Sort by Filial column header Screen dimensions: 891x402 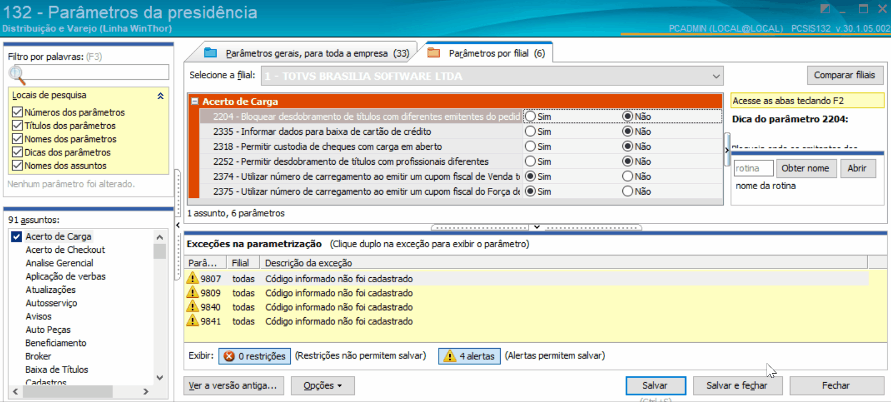pyautogui.click(x=244, y=263)
